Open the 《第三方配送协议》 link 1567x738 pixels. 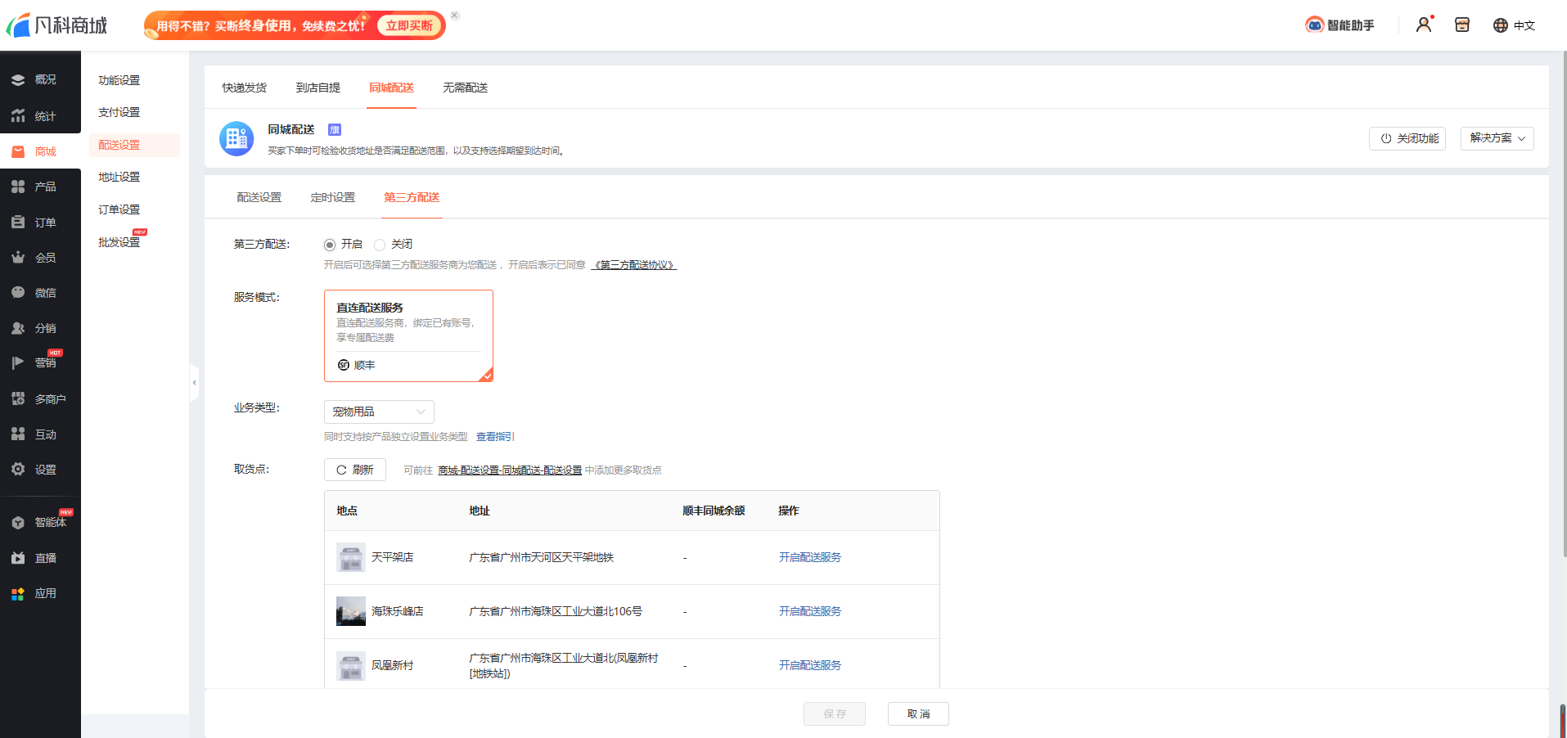pyautogui.click(x=634, y=265)
